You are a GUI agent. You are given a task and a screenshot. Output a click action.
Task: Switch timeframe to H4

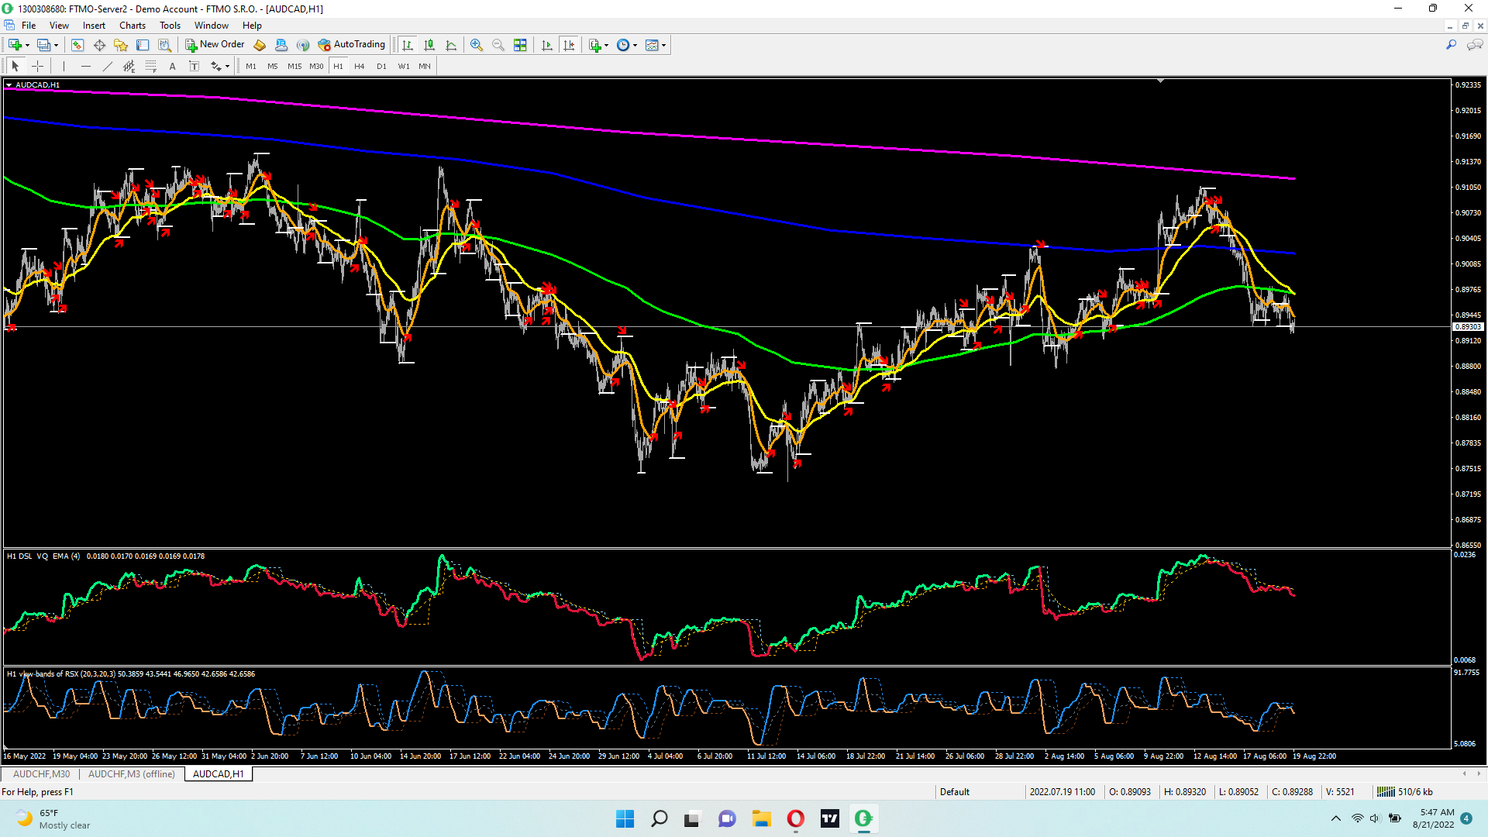359,66
